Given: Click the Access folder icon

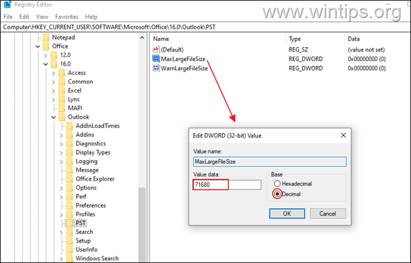Looking at the screenshot, I should click(x=61, y=73).
